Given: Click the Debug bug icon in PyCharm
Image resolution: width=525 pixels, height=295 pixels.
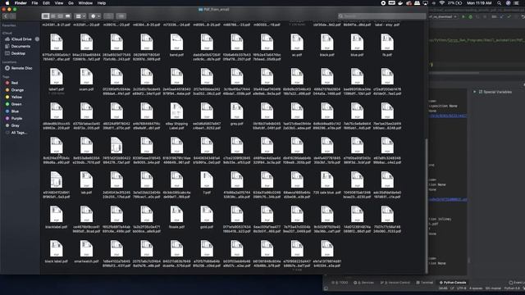Looking at the screenshot, I should tap(470, 16).
